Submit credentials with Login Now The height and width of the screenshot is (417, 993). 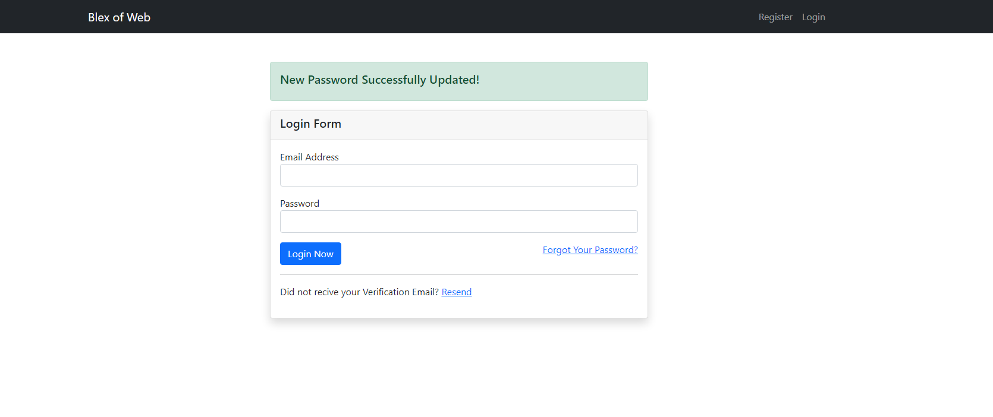click(x=310, y=254)
